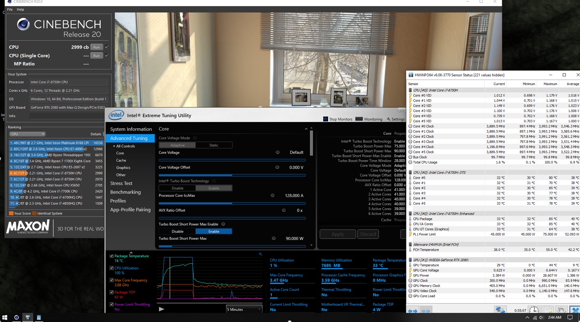580x322 pixels.
Task: Open Benchmarking section in XTU
Action: (125, 192)
